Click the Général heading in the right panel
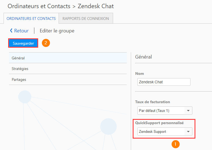Image resolution: width=212 pixels, height=150 pixels. (143, 57)
